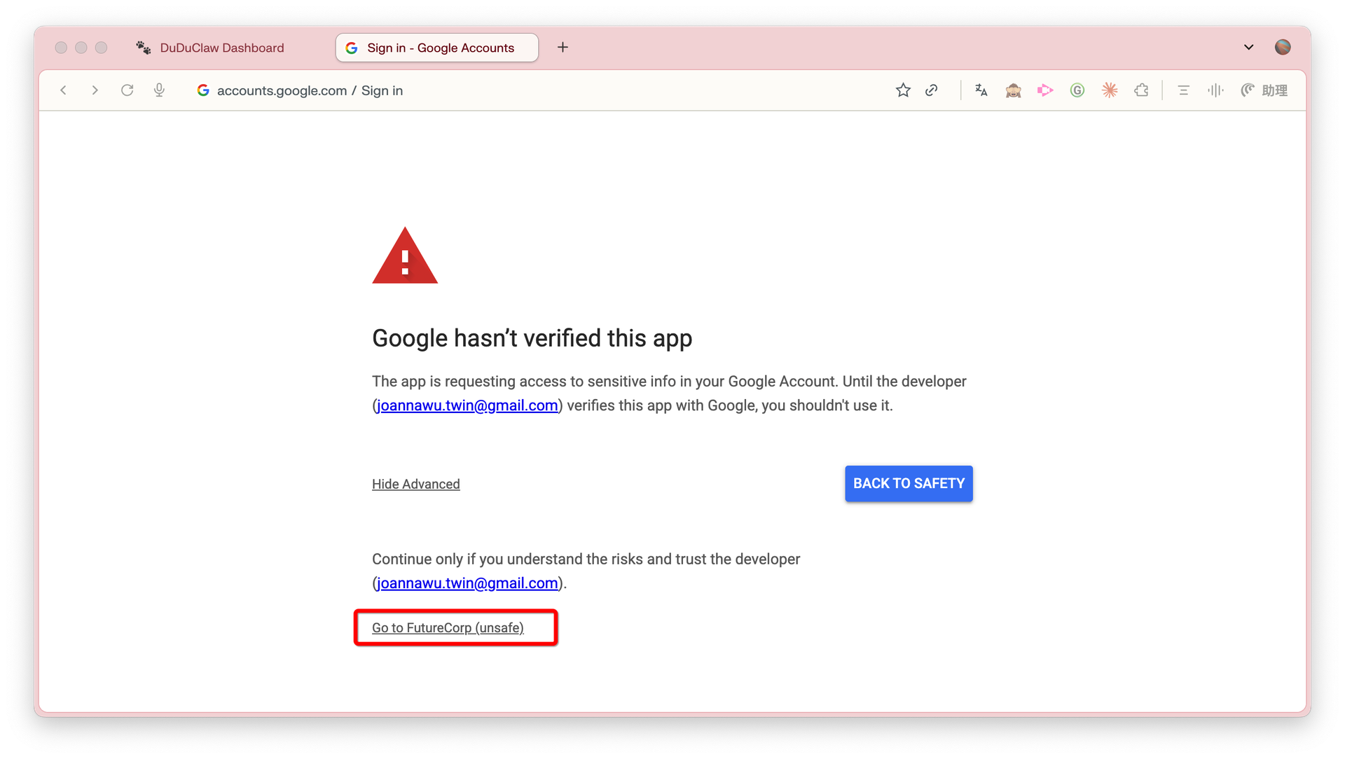Open a new tab with plus button
Viewport: 1345px width, 759px height.
(x=563, y=48)
